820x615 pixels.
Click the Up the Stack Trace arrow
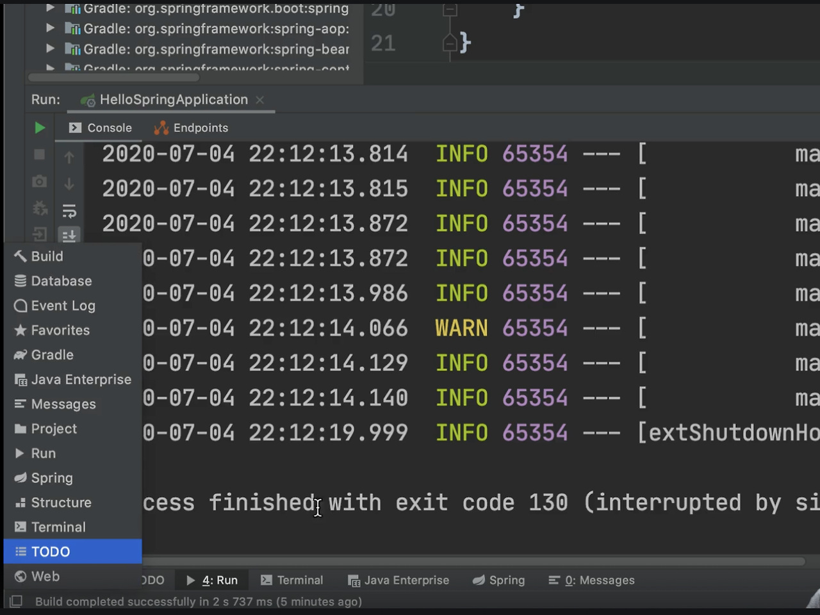(69, 157)
